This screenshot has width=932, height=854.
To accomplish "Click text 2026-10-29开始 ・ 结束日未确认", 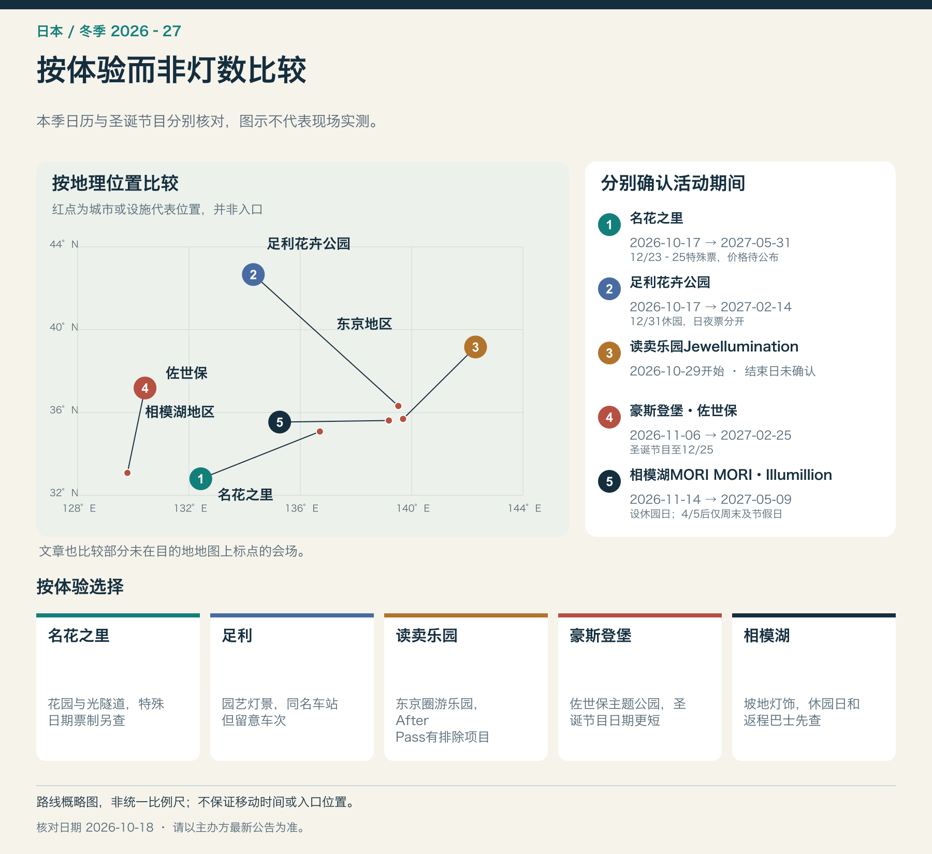I will click(723, 371).
